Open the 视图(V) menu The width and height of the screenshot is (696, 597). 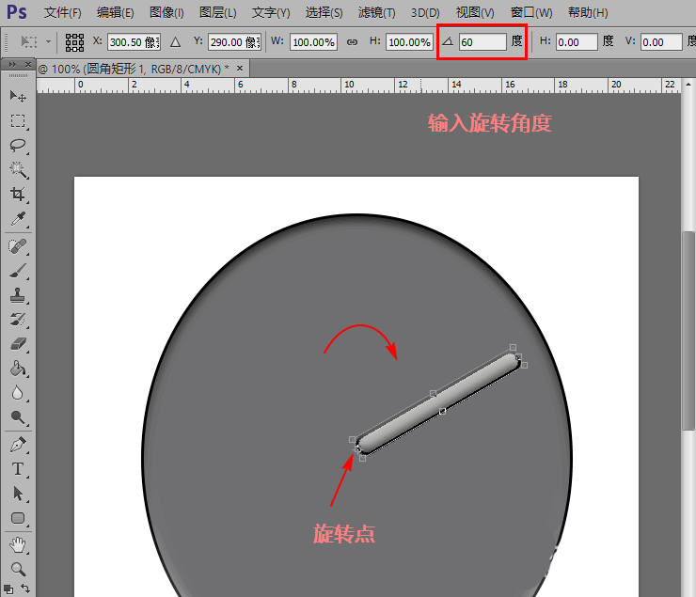pyautogui.click(x=475, y=12)
